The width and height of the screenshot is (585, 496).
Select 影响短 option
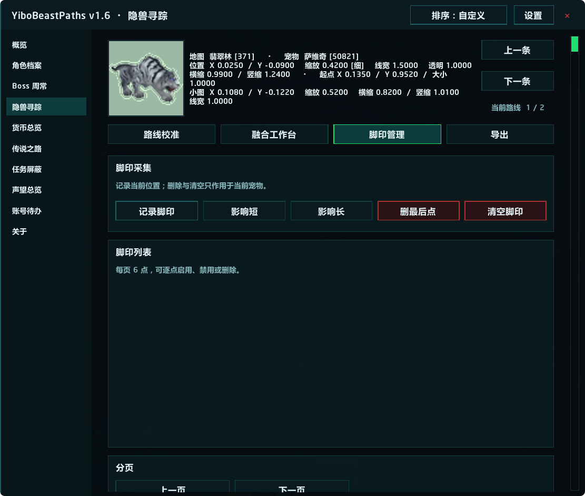pos(244,211)
